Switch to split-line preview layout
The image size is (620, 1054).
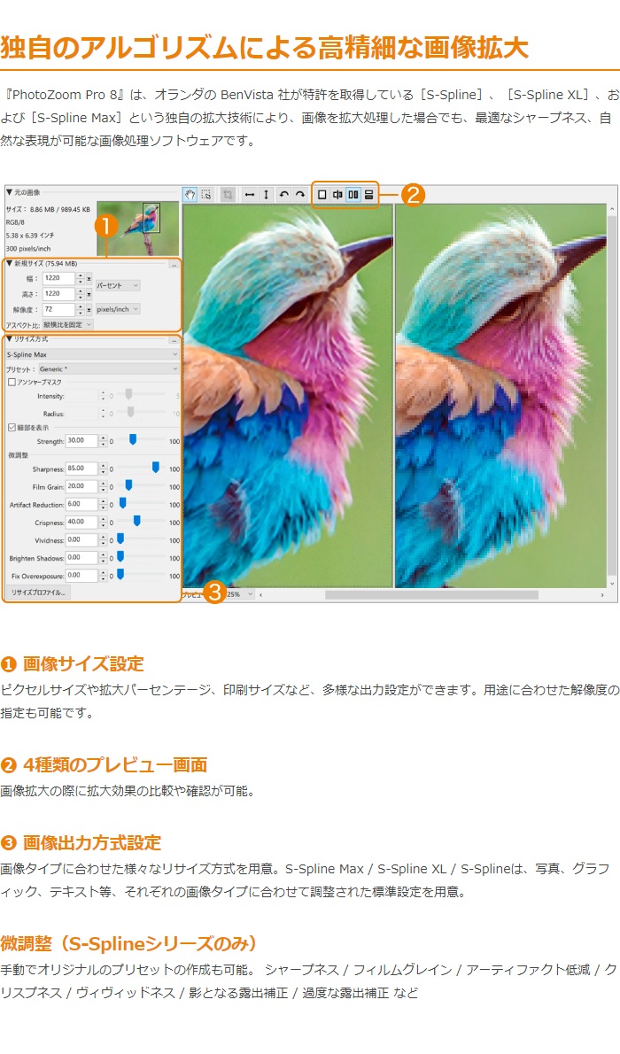click(337, 194)
